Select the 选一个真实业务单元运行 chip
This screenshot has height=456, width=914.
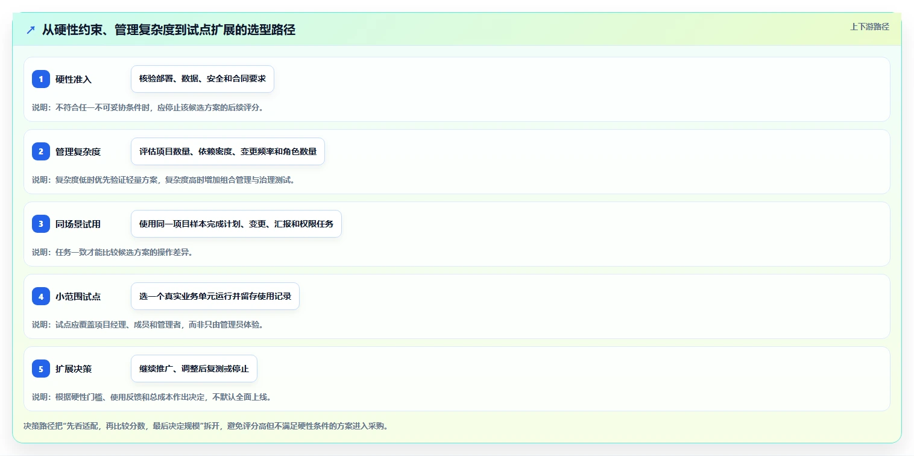215,296
